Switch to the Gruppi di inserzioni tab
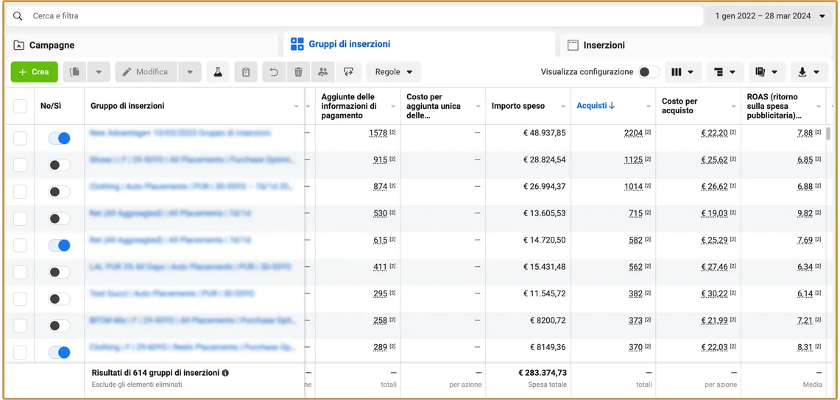Viewport: 840px width, 400px height. click(420, 44)
